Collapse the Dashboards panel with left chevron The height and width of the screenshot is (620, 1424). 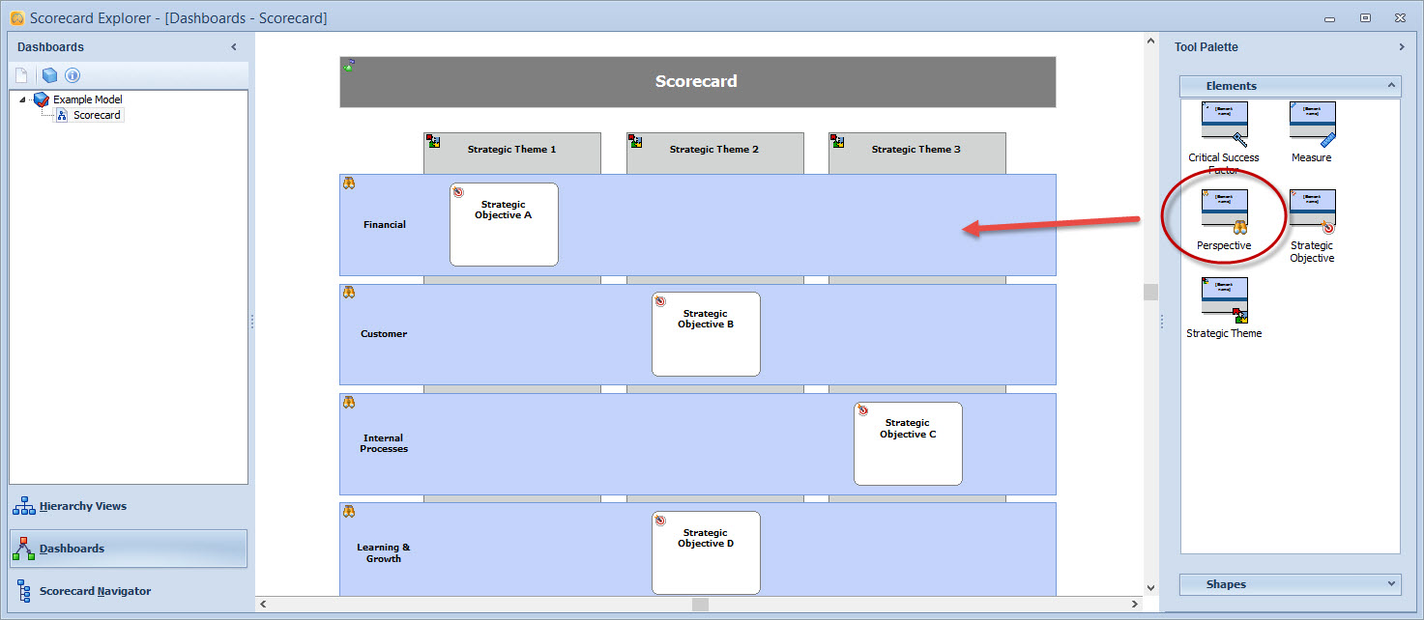[x=234, y=47]
